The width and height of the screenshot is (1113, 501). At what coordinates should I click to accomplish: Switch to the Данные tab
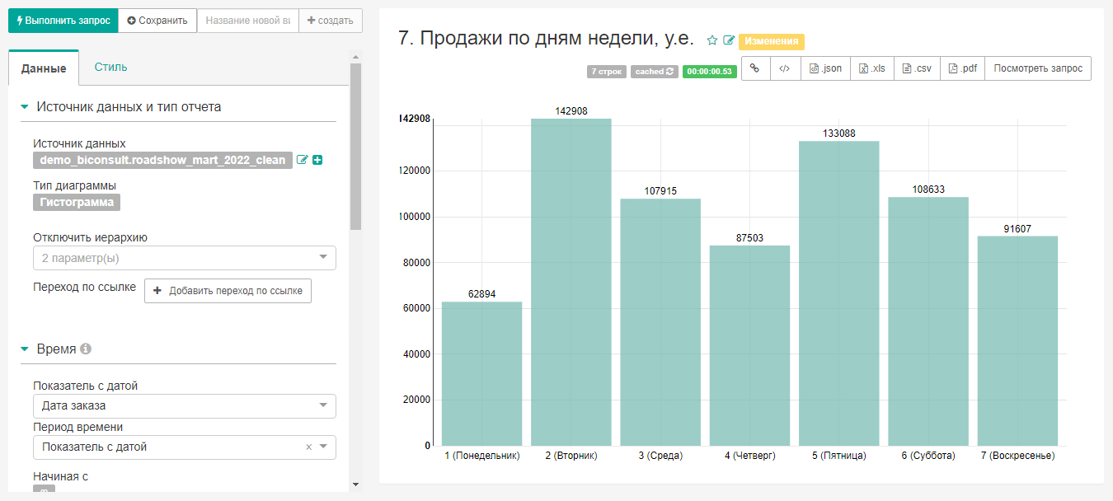click(44, 68)
